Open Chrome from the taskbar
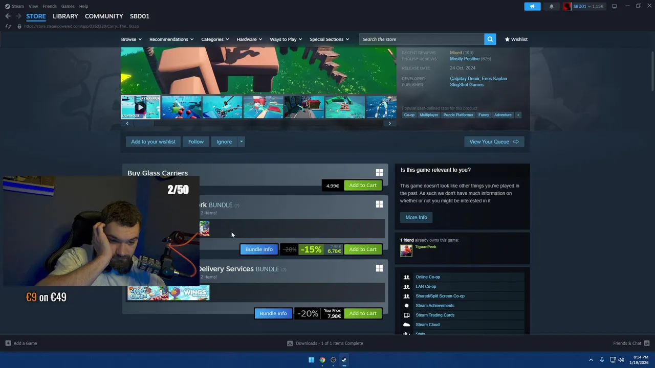Viewport: 655px width, 368px height. pyautogui.click(x=322, y=360)
